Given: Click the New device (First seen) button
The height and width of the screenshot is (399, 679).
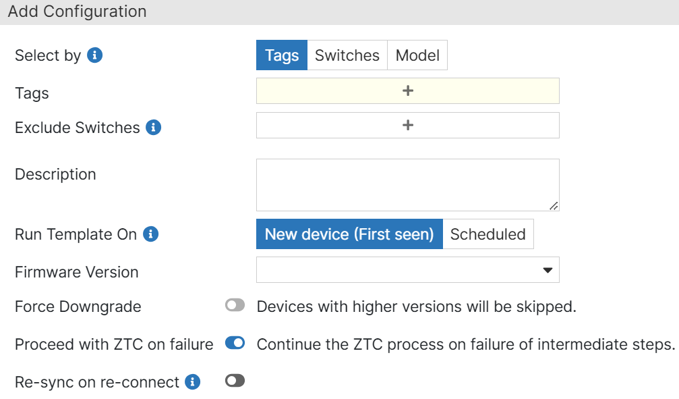Looking at the screenshot, I should point(349,234).
